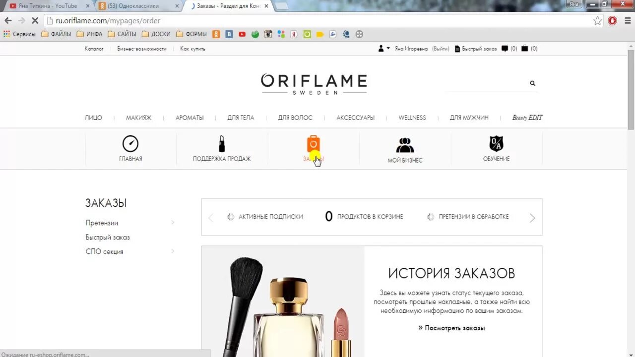Open the Обучение shield icon
The width and height of the screenshot is (635, 357).
[x=496, y=144]
